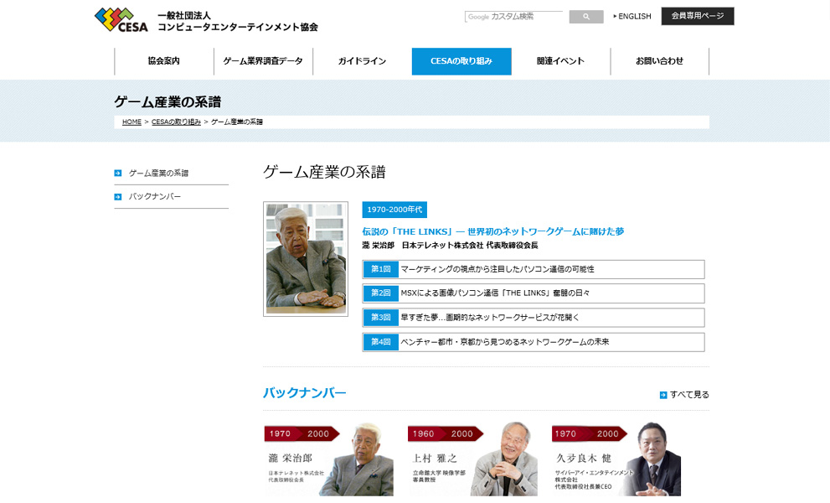Open the ゲーム業界調査データ menu
This screenshot has width=830, height=503.
263,61
